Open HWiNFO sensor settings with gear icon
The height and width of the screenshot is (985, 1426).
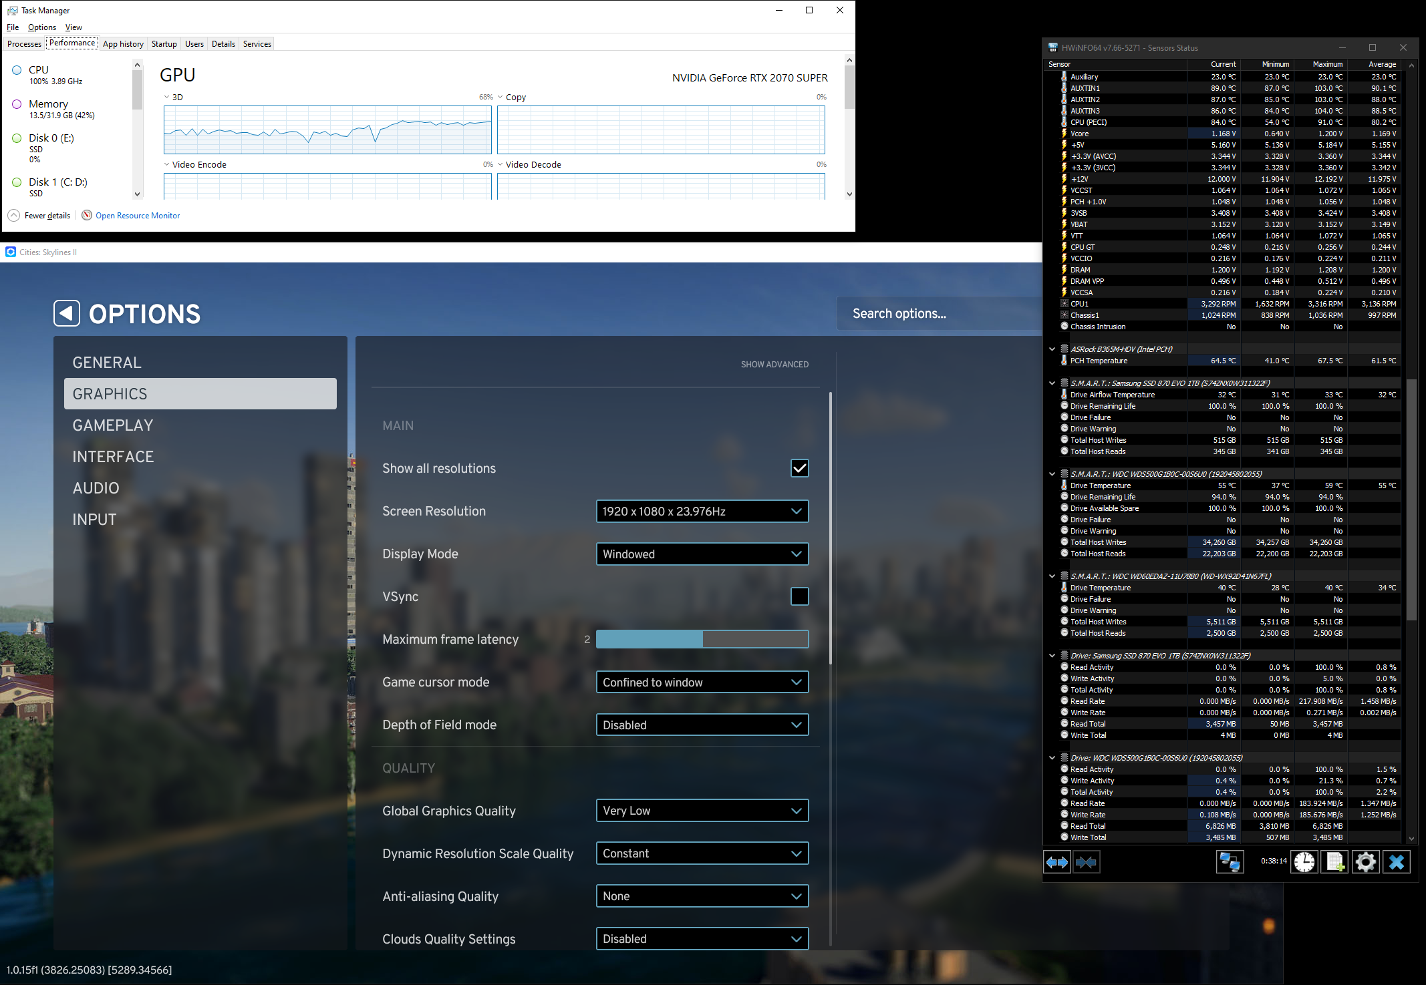pos(1365,861)
